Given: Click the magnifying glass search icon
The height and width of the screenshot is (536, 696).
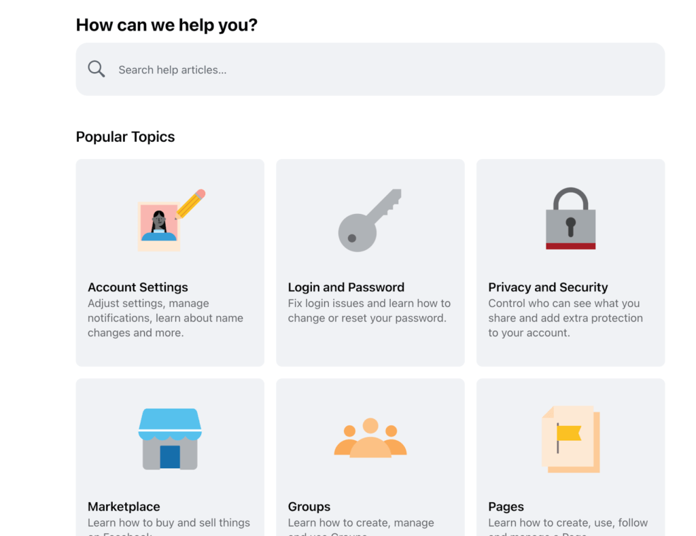Looking at the screenshot, I should tap(96, 69).
